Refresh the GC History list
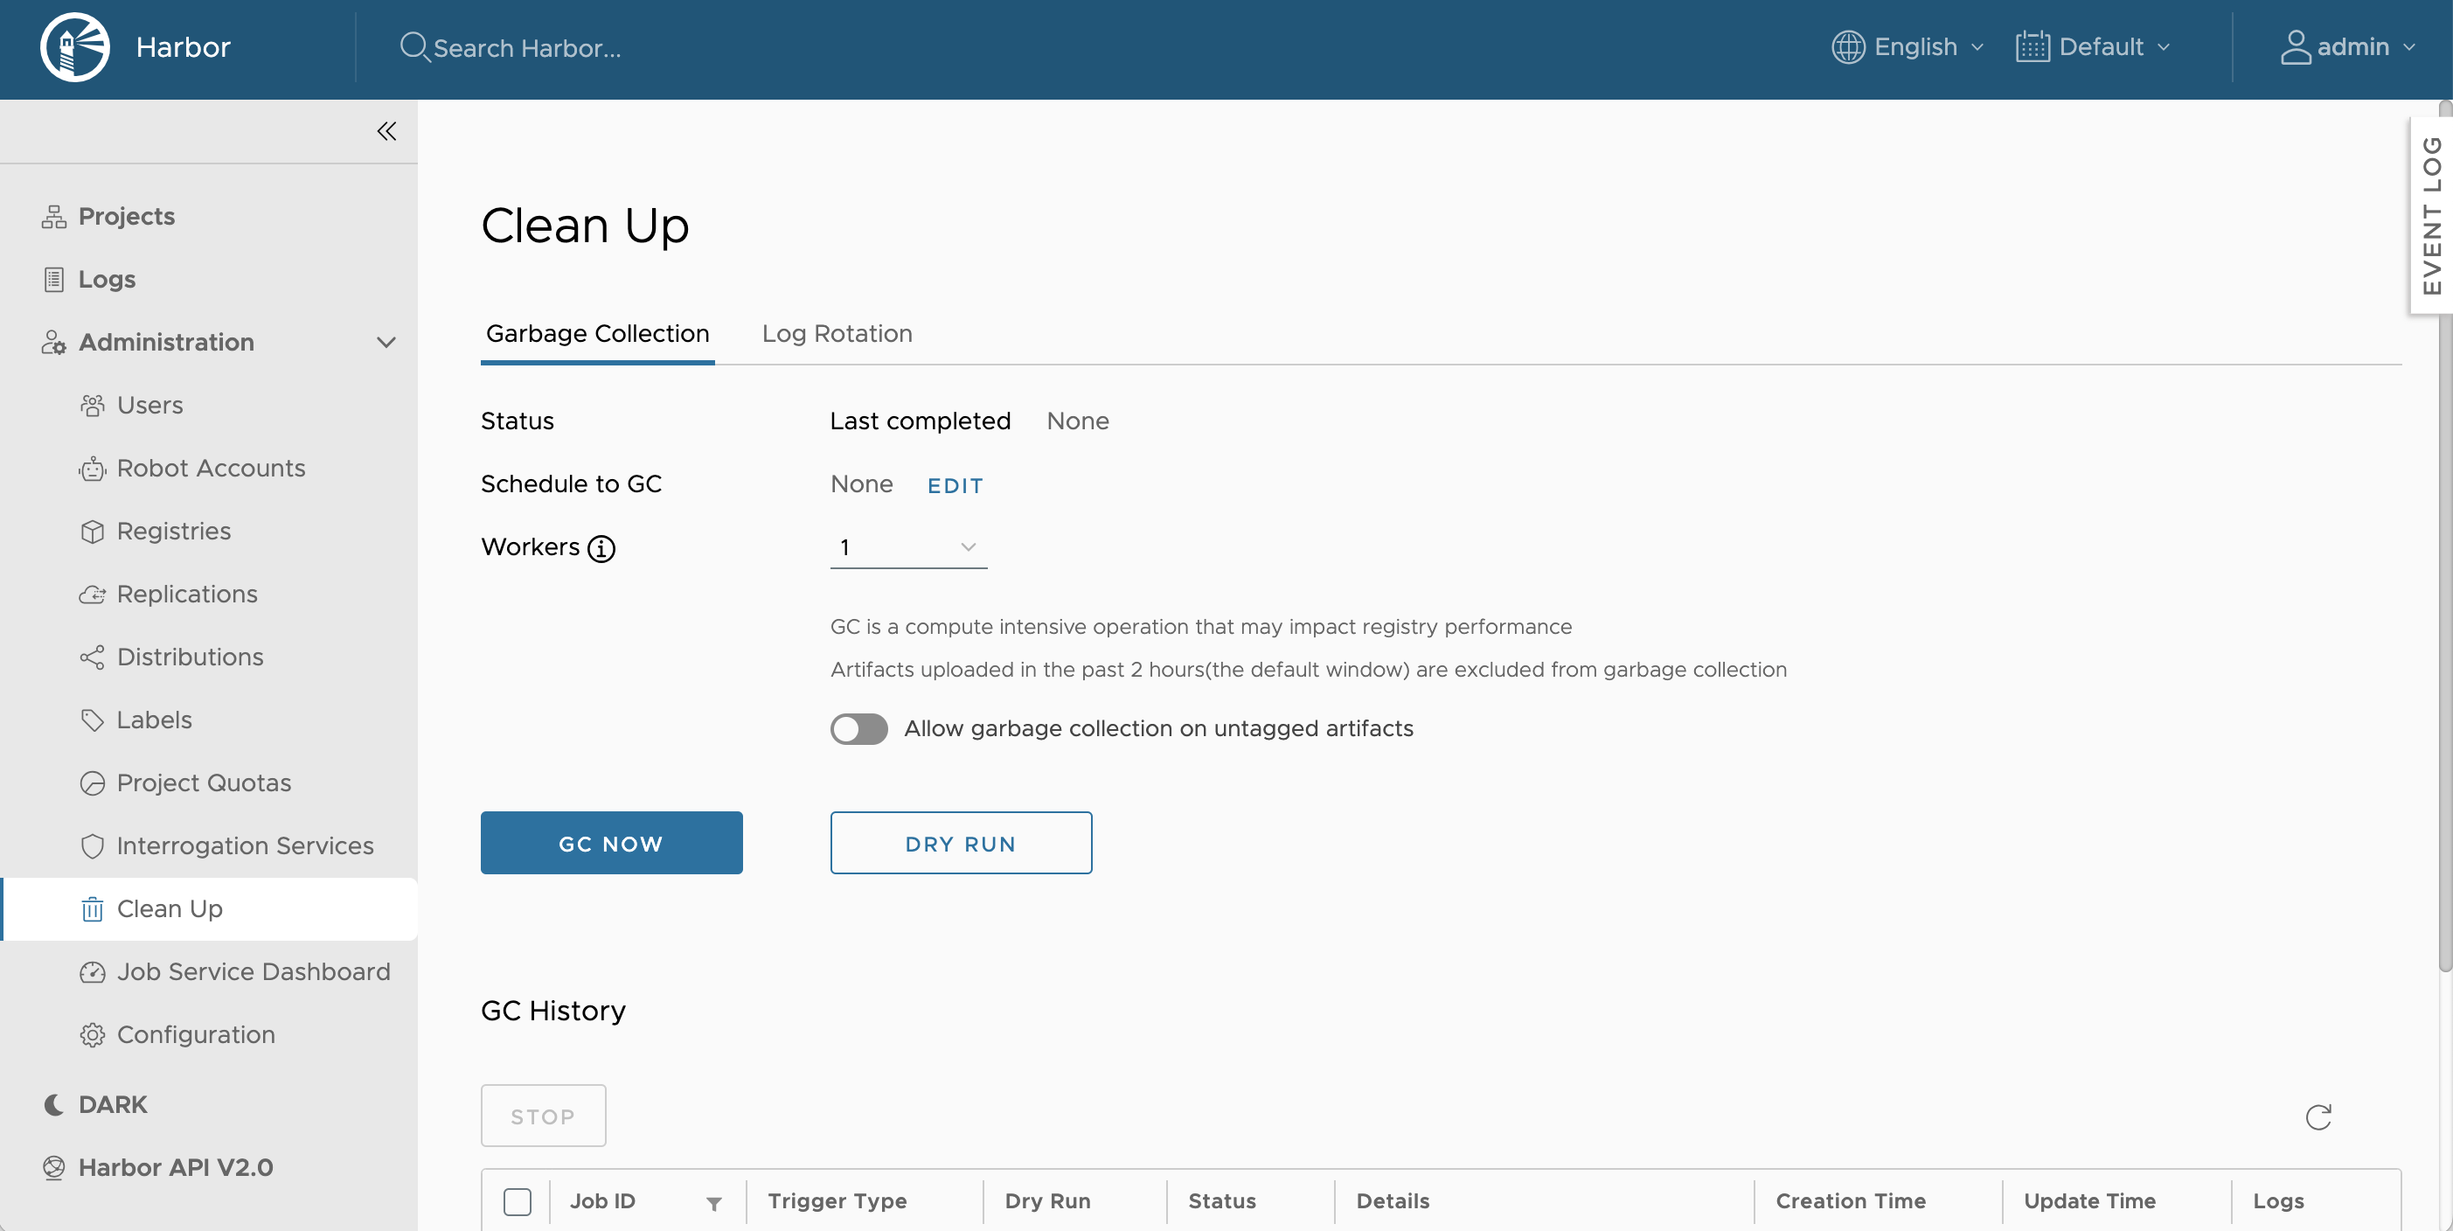The width and height of the screenshot is (2453, 1231). click(2317, 1116)
